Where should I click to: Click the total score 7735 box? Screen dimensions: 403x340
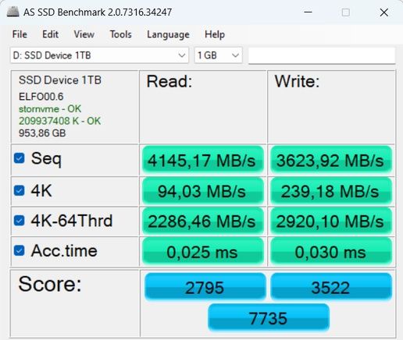click(x=269, y=318)
